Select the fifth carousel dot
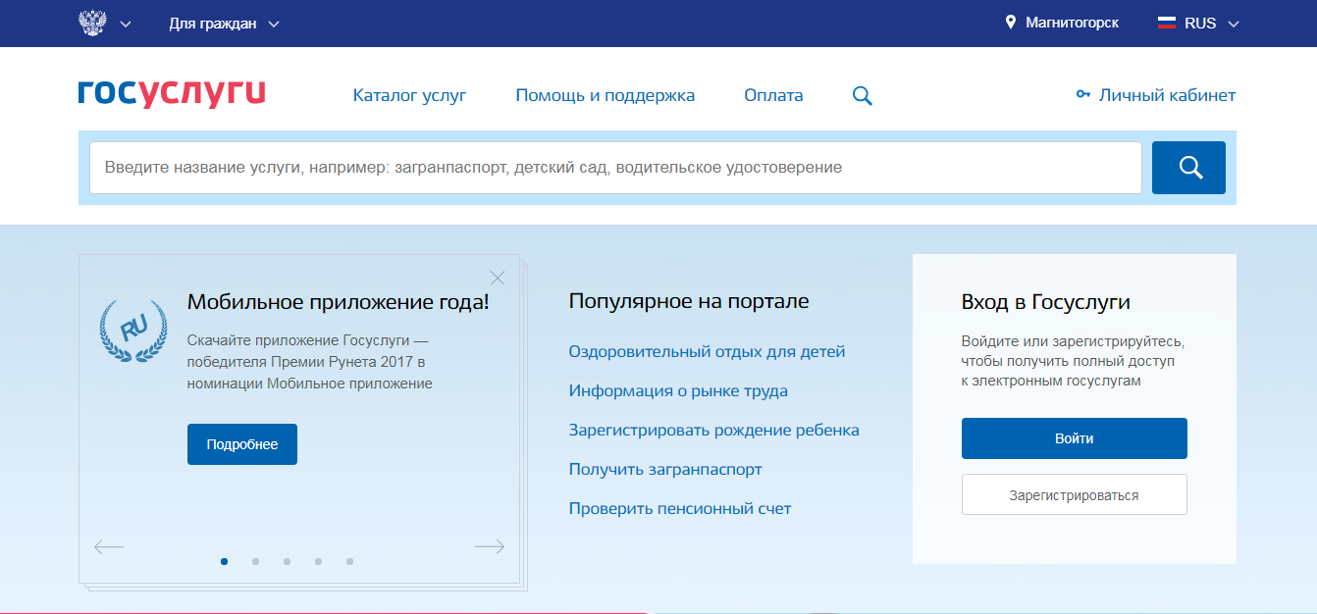Viewport: 1317px width, 614px height. tap(349, 562)
